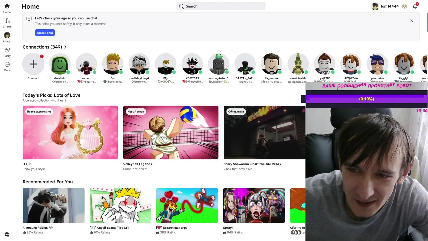Click the purple (0.10%) progress bar overlay
428x241 pixels.
[x=367, y=99]
